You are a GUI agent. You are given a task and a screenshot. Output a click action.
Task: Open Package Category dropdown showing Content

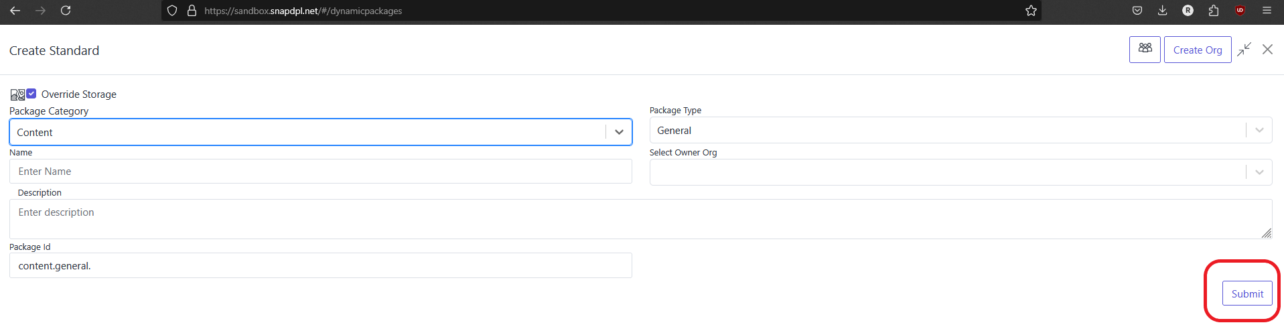pyautogui.click(x=321, y=132)
